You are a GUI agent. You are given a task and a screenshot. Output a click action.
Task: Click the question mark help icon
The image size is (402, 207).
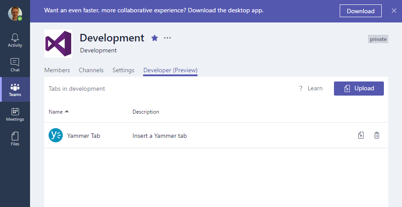pyautogui.click(x=301, y=89)
